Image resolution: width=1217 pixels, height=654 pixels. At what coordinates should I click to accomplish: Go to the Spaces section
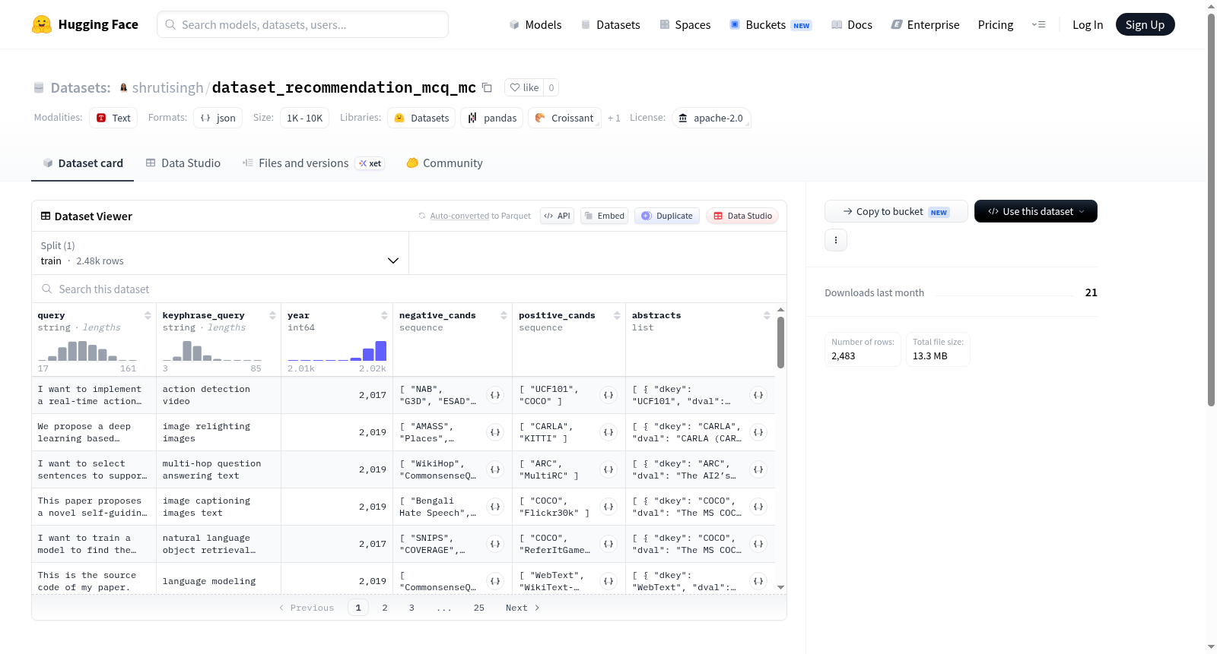click(x=685, y=24)
